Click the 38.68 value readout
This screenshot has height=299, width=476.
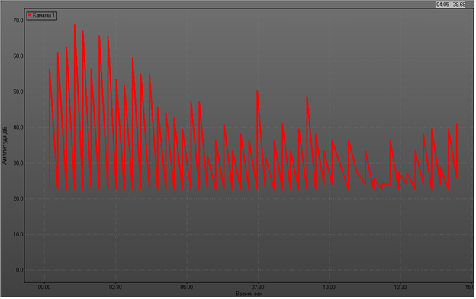[459, 5]
